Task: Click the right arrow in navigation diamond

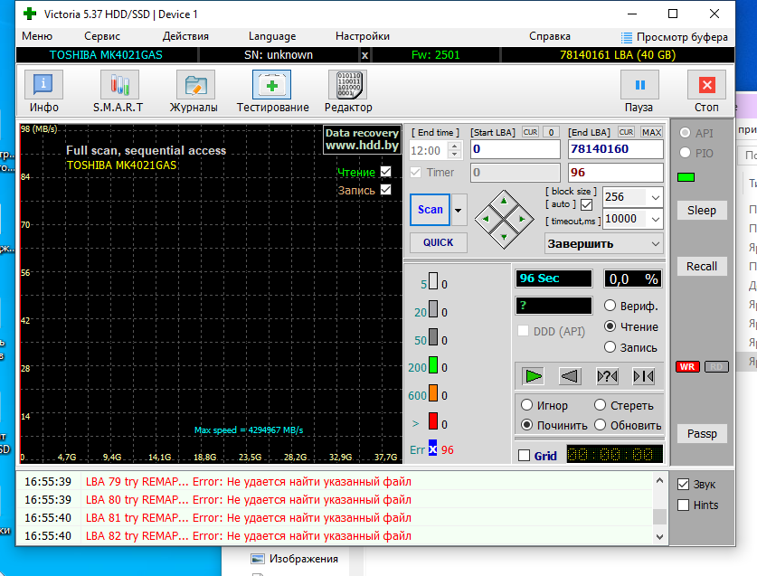Action: tap(522, 219)
